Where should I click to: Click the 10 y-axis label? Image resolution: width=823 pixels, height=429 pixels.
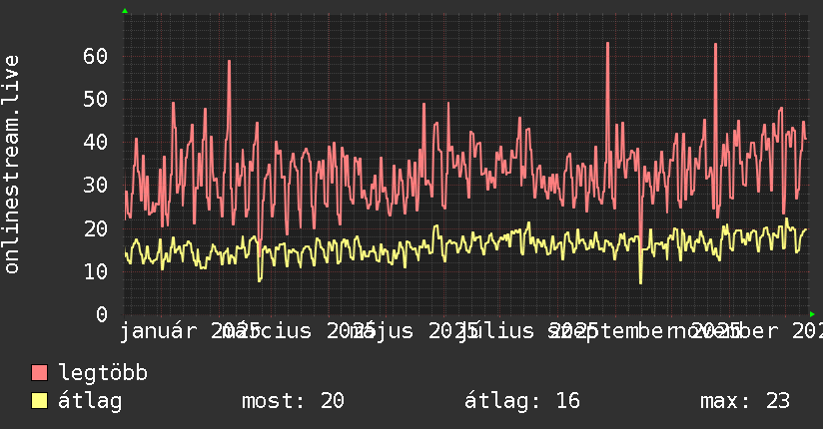(x=95, y=271)
